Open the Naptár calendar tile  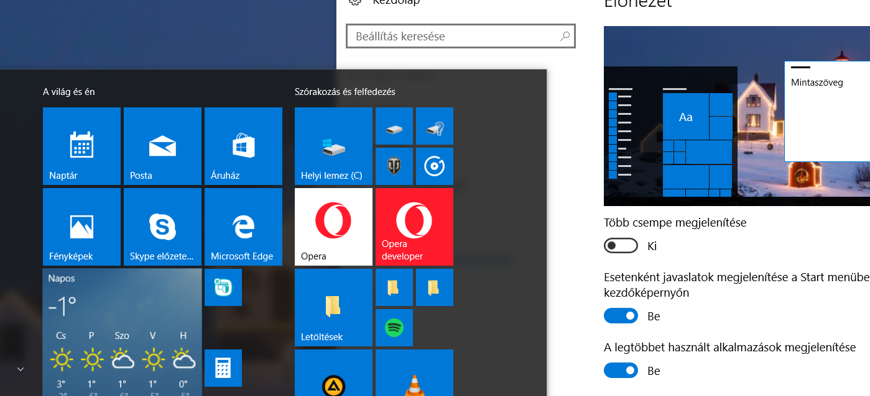[81, 146]
